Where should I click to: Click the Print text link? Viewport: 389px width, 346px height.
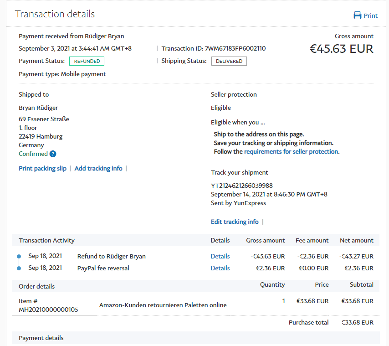(370, 15)
